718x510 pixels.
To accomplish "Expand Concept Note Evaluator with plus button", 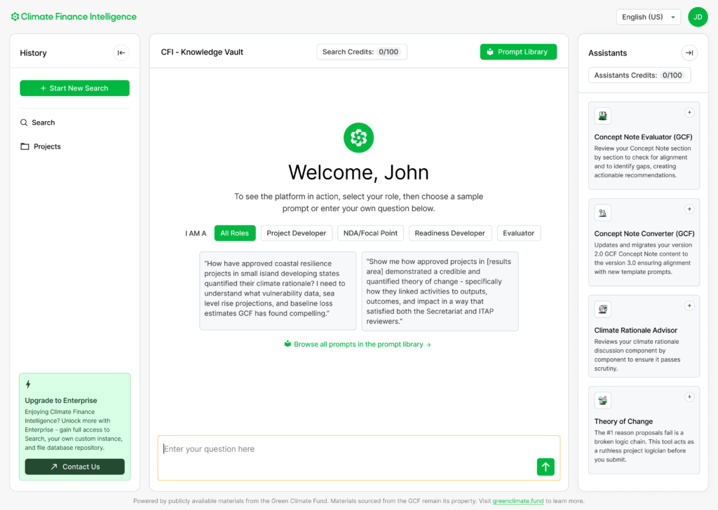I will [689, 112].
